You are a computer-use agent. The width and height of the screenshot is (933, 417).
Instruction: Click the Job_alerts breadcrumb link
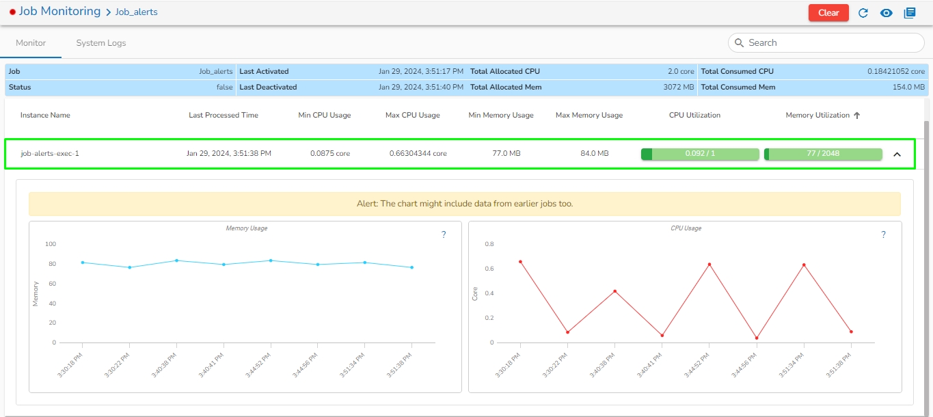pyautogui.click(x=137, y=12)
